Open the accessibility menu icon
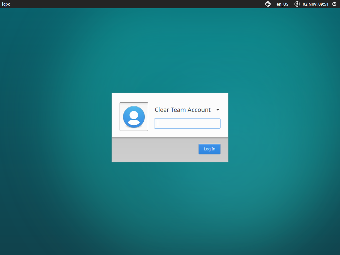340x255 pixels. point(297,4)
